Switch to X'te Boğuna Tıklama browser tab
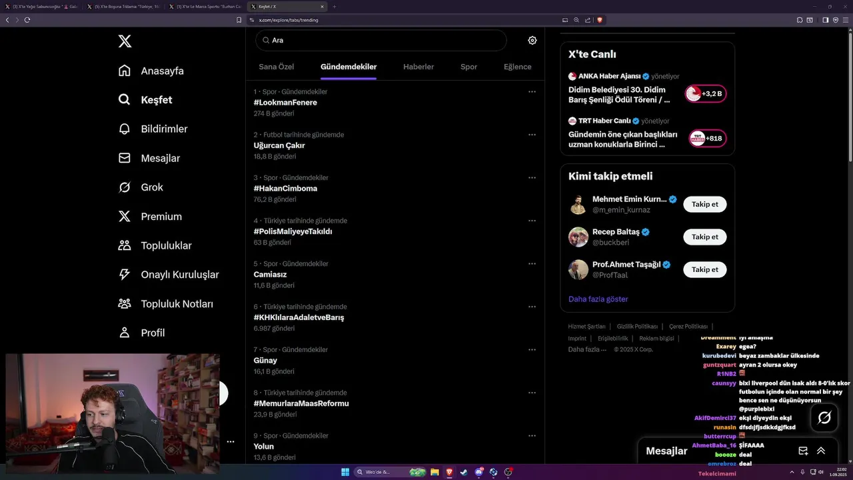The image size is (853, 480). pyautogui.click(x=123, y=7)
